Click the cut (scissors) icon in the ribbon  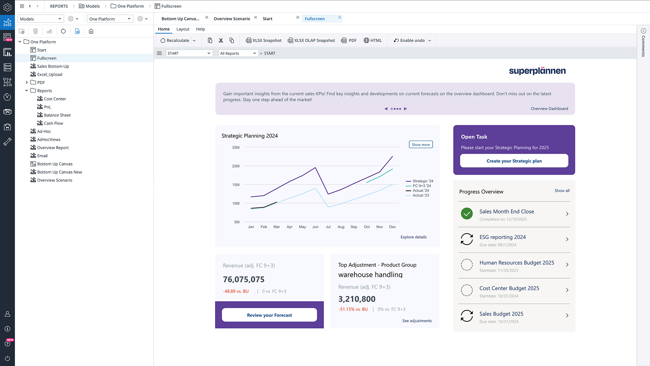pyautogui.click(x=221, y=40)
